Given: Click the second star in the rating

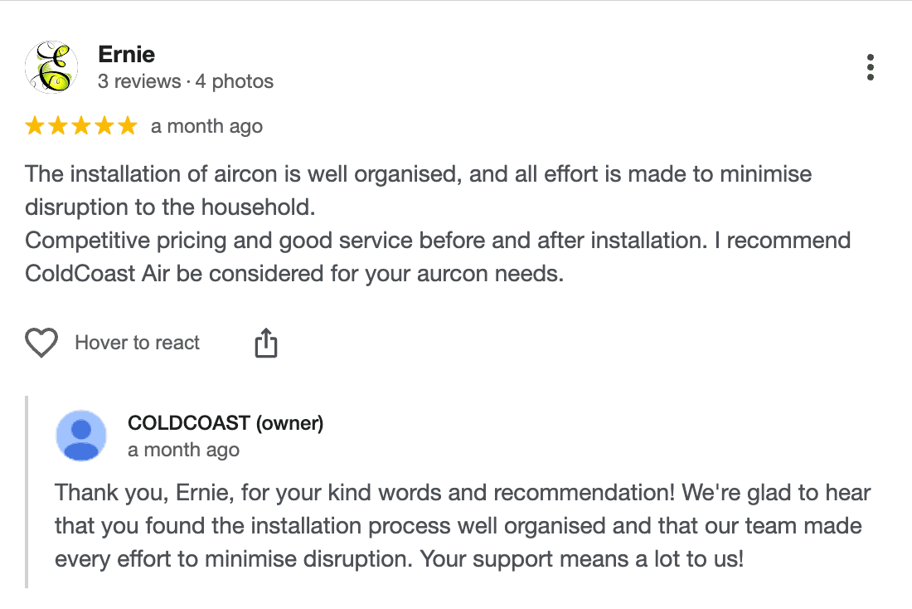Looking at the screenshot, I should (x=60, y=125).
